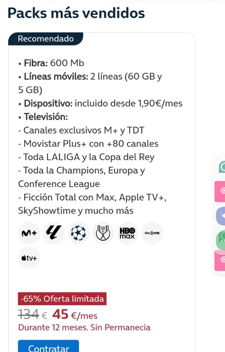This screenshot has width=225, height=352.
Task: Tap the light green chat floating icon
Action: click(221, 239)
